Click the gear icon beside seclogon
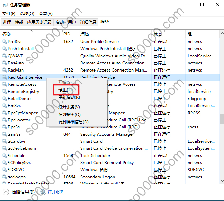This screenshot has height=201, width=224. tap(4, 177)
